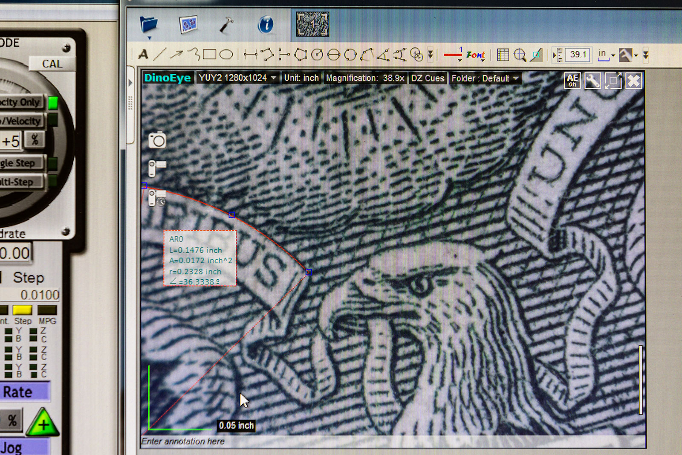Image resolution: width=682 pixels, height=455 pixels.
Task: Toggle the MPG jog mode indicator
Action: coord(47,310)
